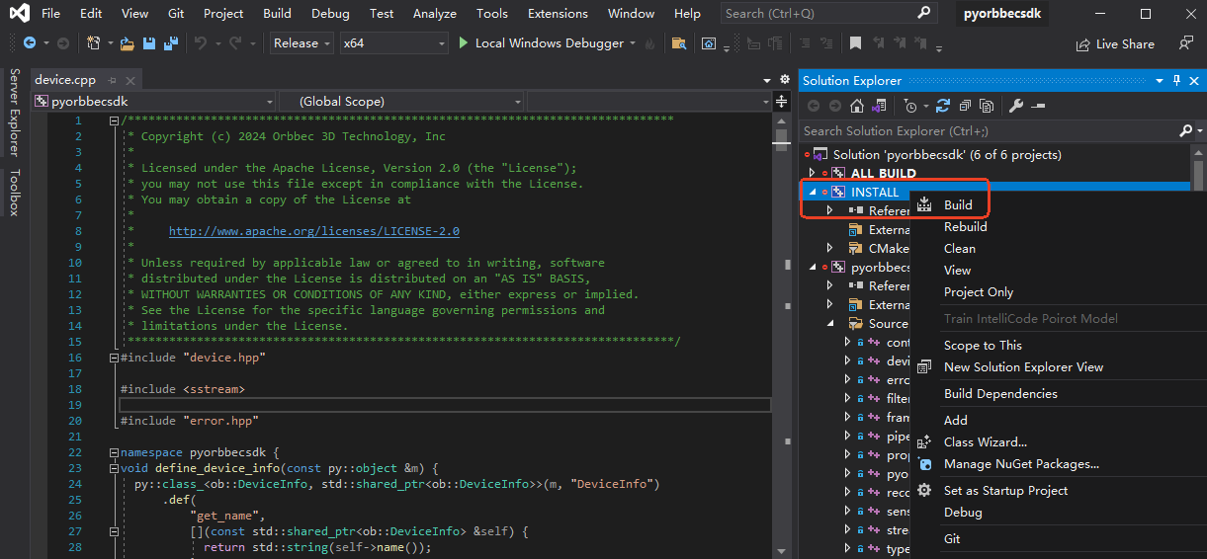Open the Release configuration dropdown
Viewport: 1207px width, 559px height.
(302, 43)
